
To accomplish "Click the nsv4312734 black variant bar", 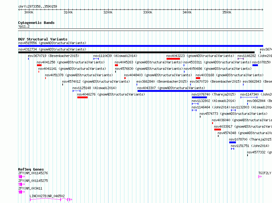I will (x=136, y=52).
